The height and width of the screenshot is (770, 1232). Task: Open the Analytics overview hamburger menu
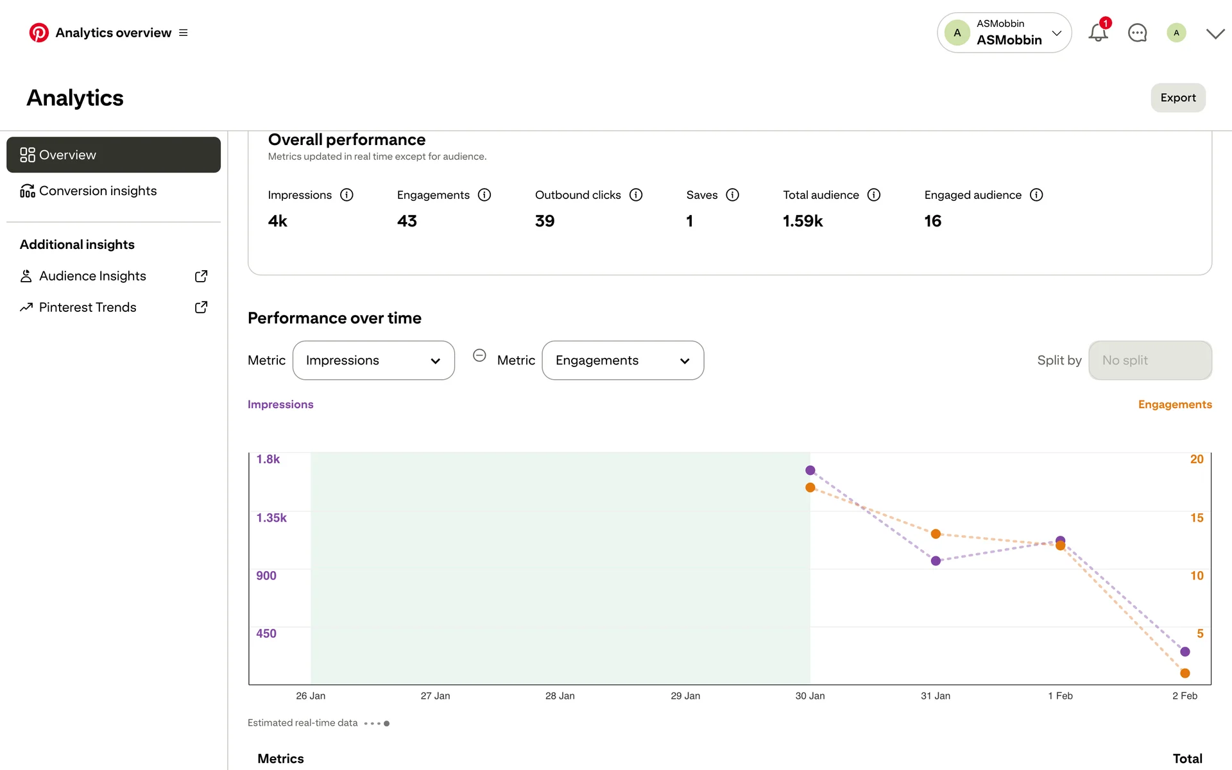coord(184,33)
